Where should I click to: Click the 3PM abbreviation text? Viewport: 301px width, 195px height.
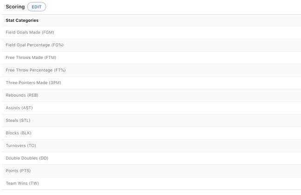[x=55, y=83]
